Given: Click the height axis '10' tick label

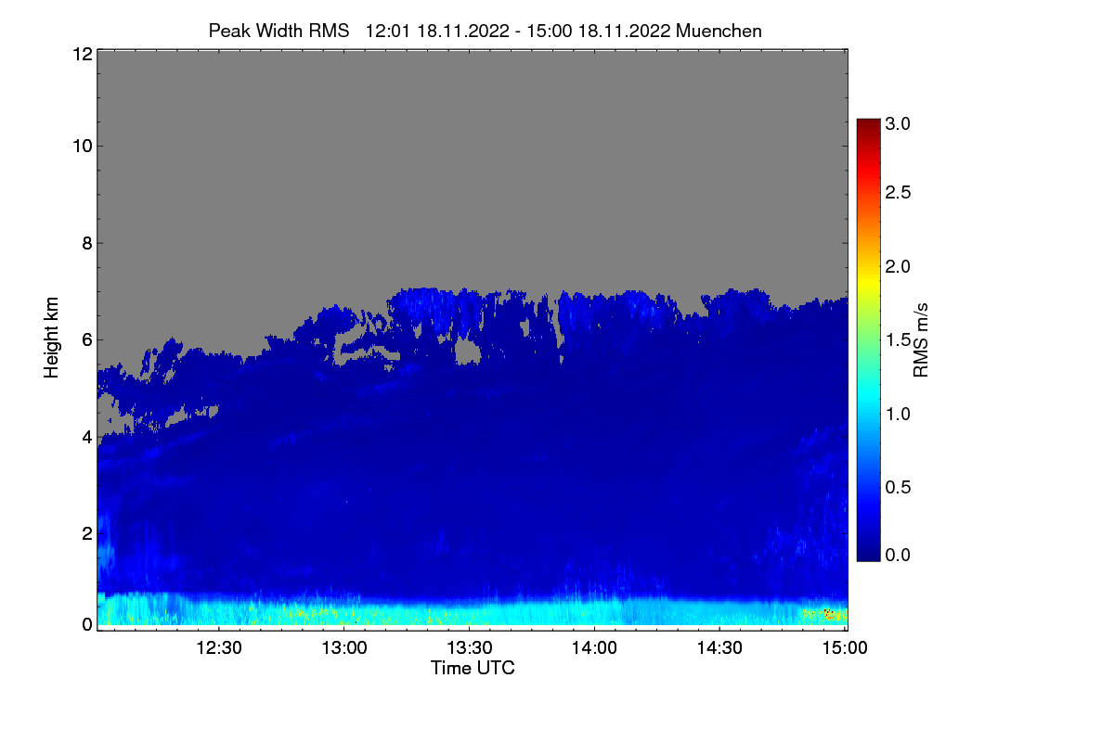Looking at the screenshot, I should [x=82, y=146].
